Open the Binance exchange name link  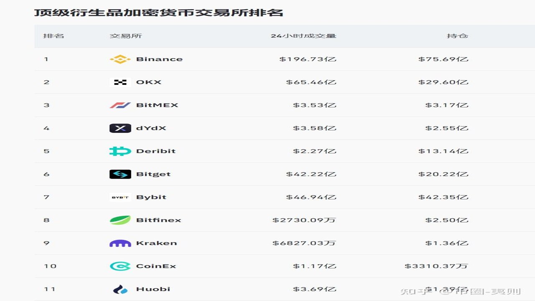[x=159, y=59]
